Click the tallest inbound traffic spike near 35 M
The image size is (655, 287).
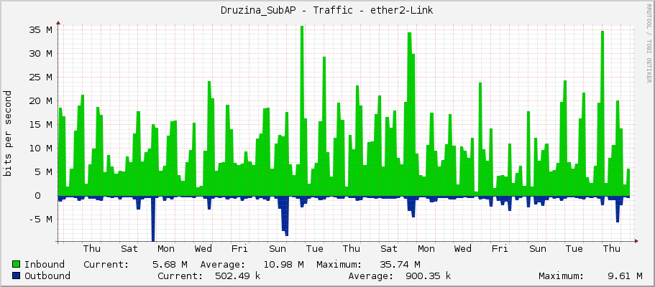pos(302,110)
